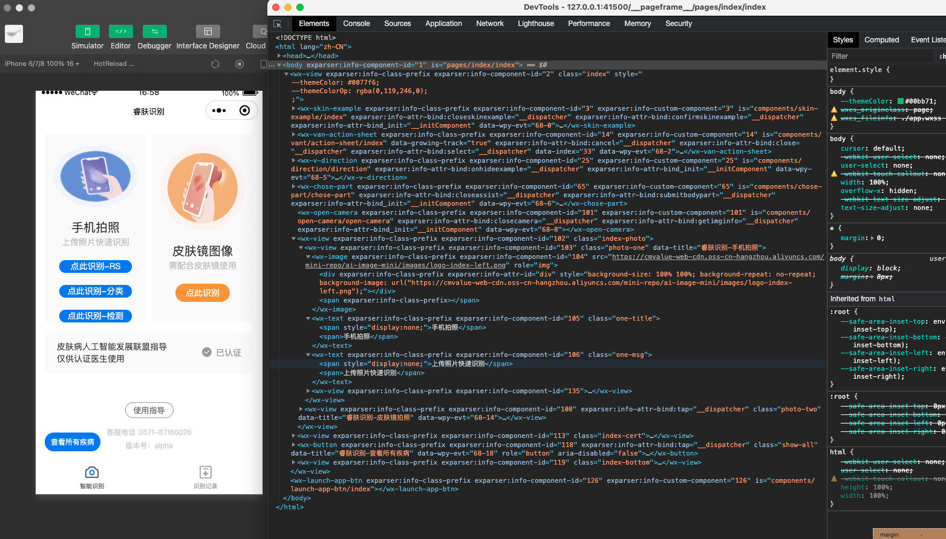This screenshot has width=946, height=539.
Task: Tap the 点此识别-检测 button
Action: coord(96,316)
